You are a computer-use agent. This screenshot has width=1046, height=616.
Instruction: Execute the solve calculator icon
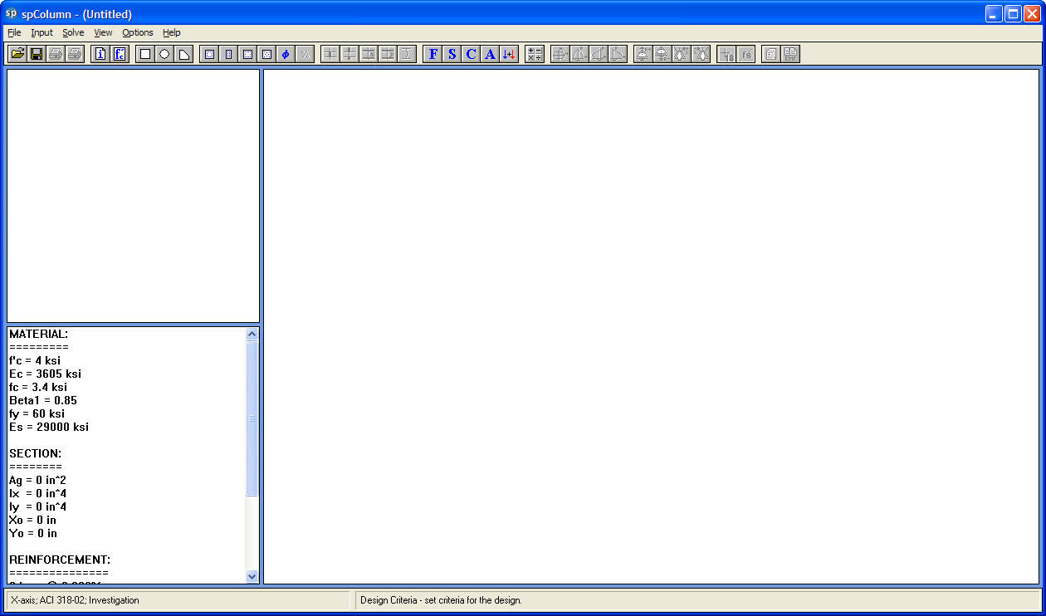[535, 54]
